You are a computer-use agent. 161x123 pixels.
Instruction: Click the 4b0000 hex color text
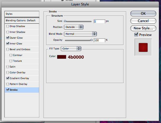coord(76,57)
